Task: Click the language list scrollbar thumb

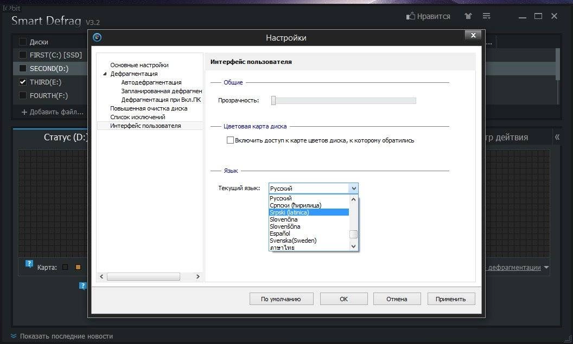Action: click(x=353, y=234)
